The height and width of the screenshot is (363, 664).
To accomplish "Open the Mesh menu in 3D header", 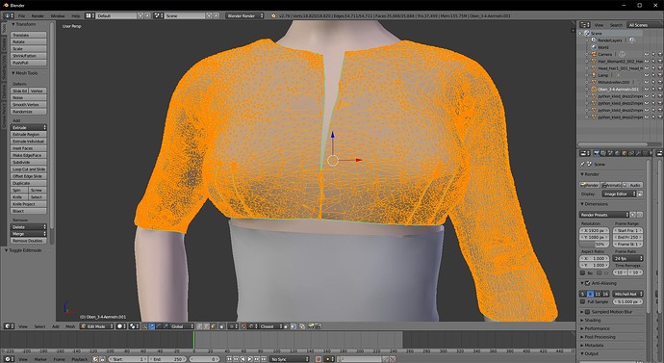I will pyautogui.click(x=70, y=326).
